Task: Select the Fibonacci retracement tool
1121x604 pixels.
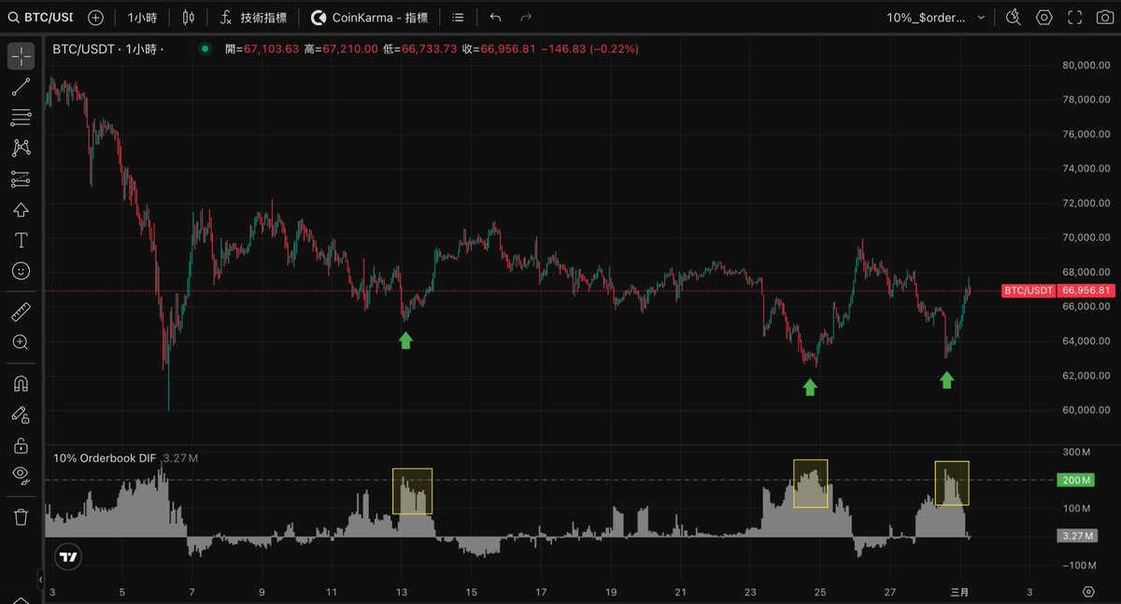Action: pyautogui.click(x=21, y=118)
